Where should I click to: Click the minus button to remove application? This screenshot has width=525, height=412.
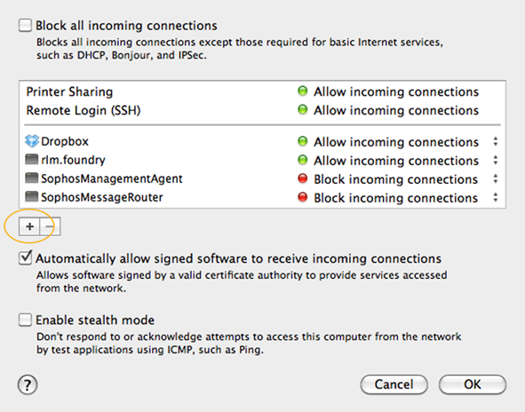pos(50,226)
